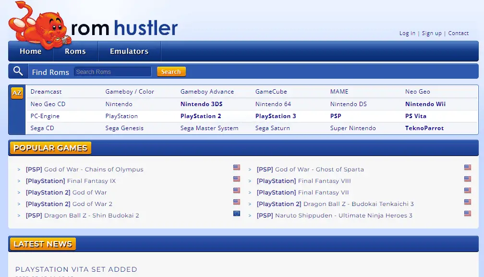Open the PlayStation 2 category link
This screenshot has width=484, height=277.
click(201, 116)
